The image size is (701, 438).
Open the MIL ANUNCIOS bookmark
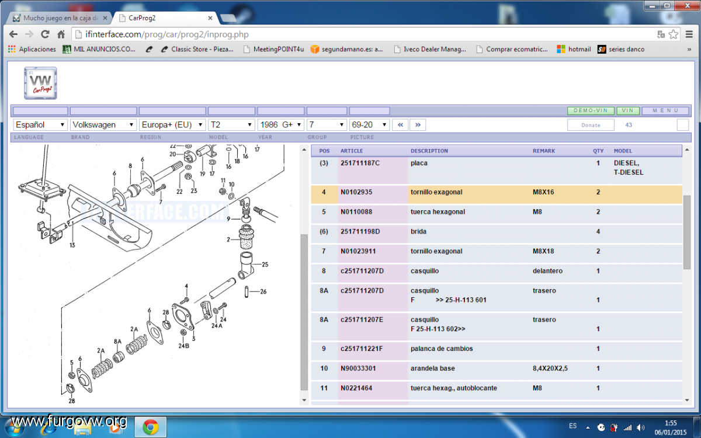99,50
